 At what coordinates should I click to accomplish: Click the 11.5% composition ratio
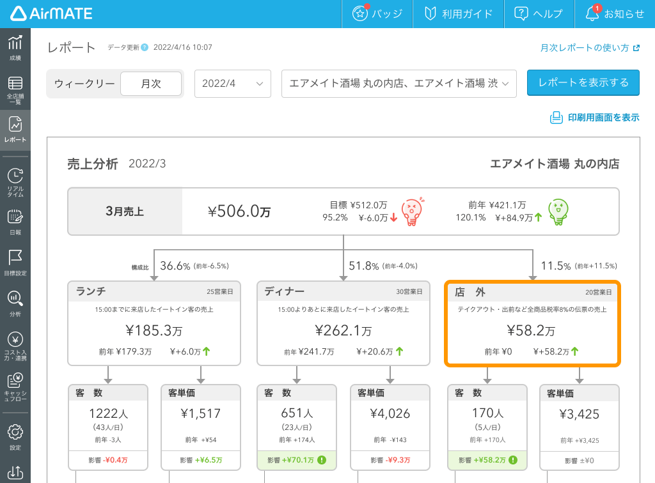[556, 266]
